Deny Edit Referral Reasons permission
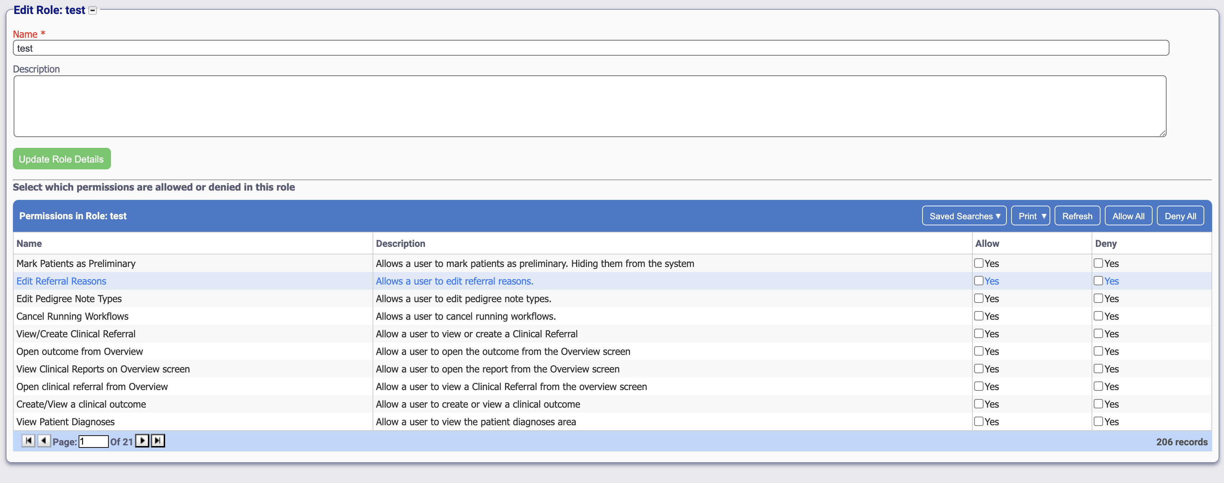Image resolution: width=1224 pixels, height=483 pixels. pos(1099,281)
